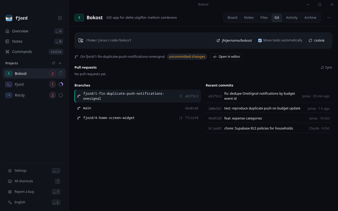The height and width of the screenshot is (211, 338).
Task: Select the Reisly project icon
Action: coord(9,95)
